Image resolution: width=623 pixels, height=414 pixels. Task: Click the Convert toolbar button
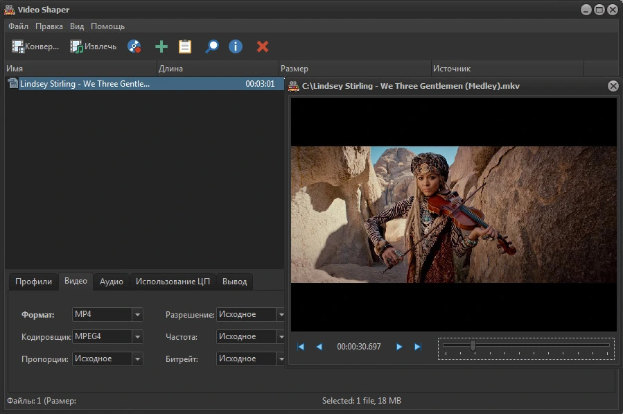click(x=35, y=46)
